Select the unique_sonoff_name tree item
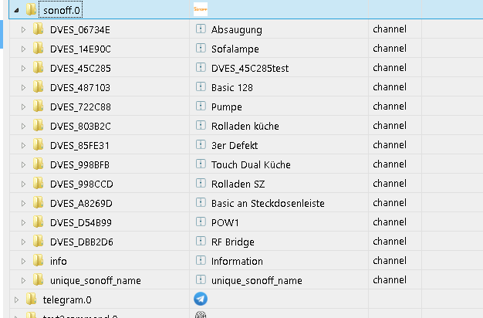 [95, 280]
